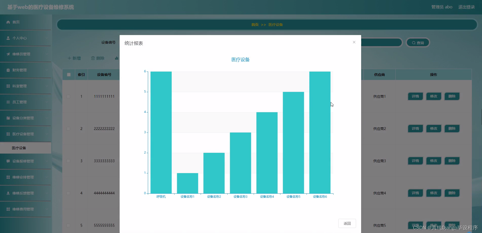Check the checkbox for row 3333333333
482x233 pixels.
point(68,161)
